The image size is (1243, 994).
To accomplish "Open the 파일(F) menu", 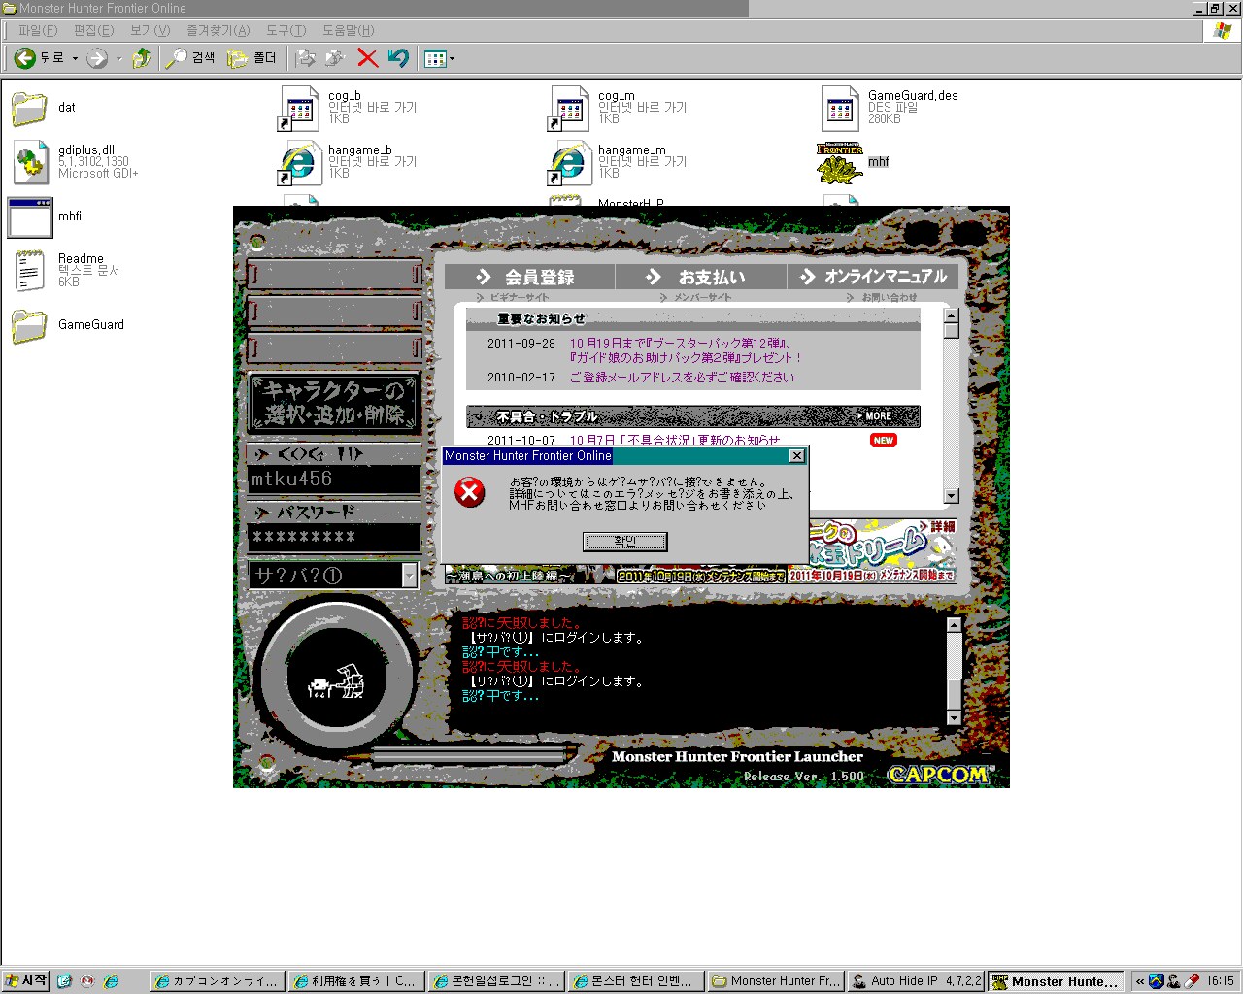I will point(38,30).
